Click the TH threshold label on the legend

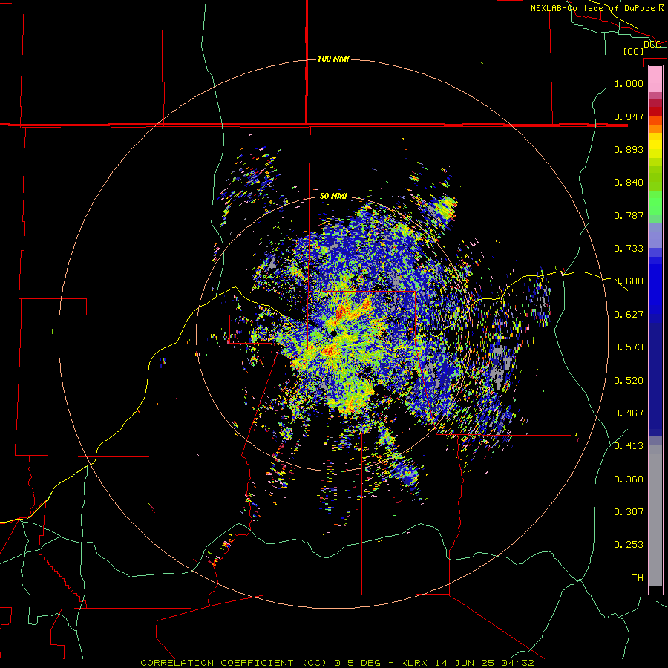click(638, 578)
